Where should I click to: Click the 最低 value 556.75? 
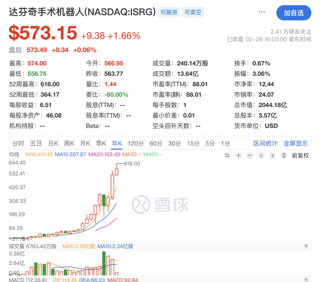[37, 74]
